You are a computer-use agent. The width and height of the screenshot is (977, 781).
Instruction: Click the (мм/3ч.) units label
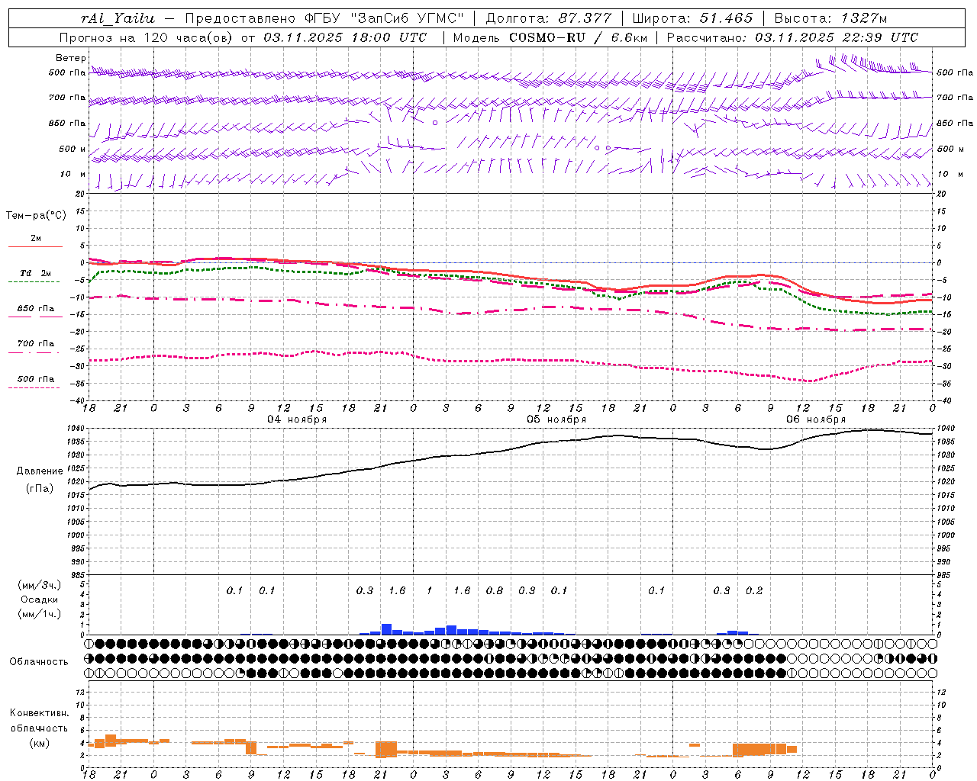point(39,585)
